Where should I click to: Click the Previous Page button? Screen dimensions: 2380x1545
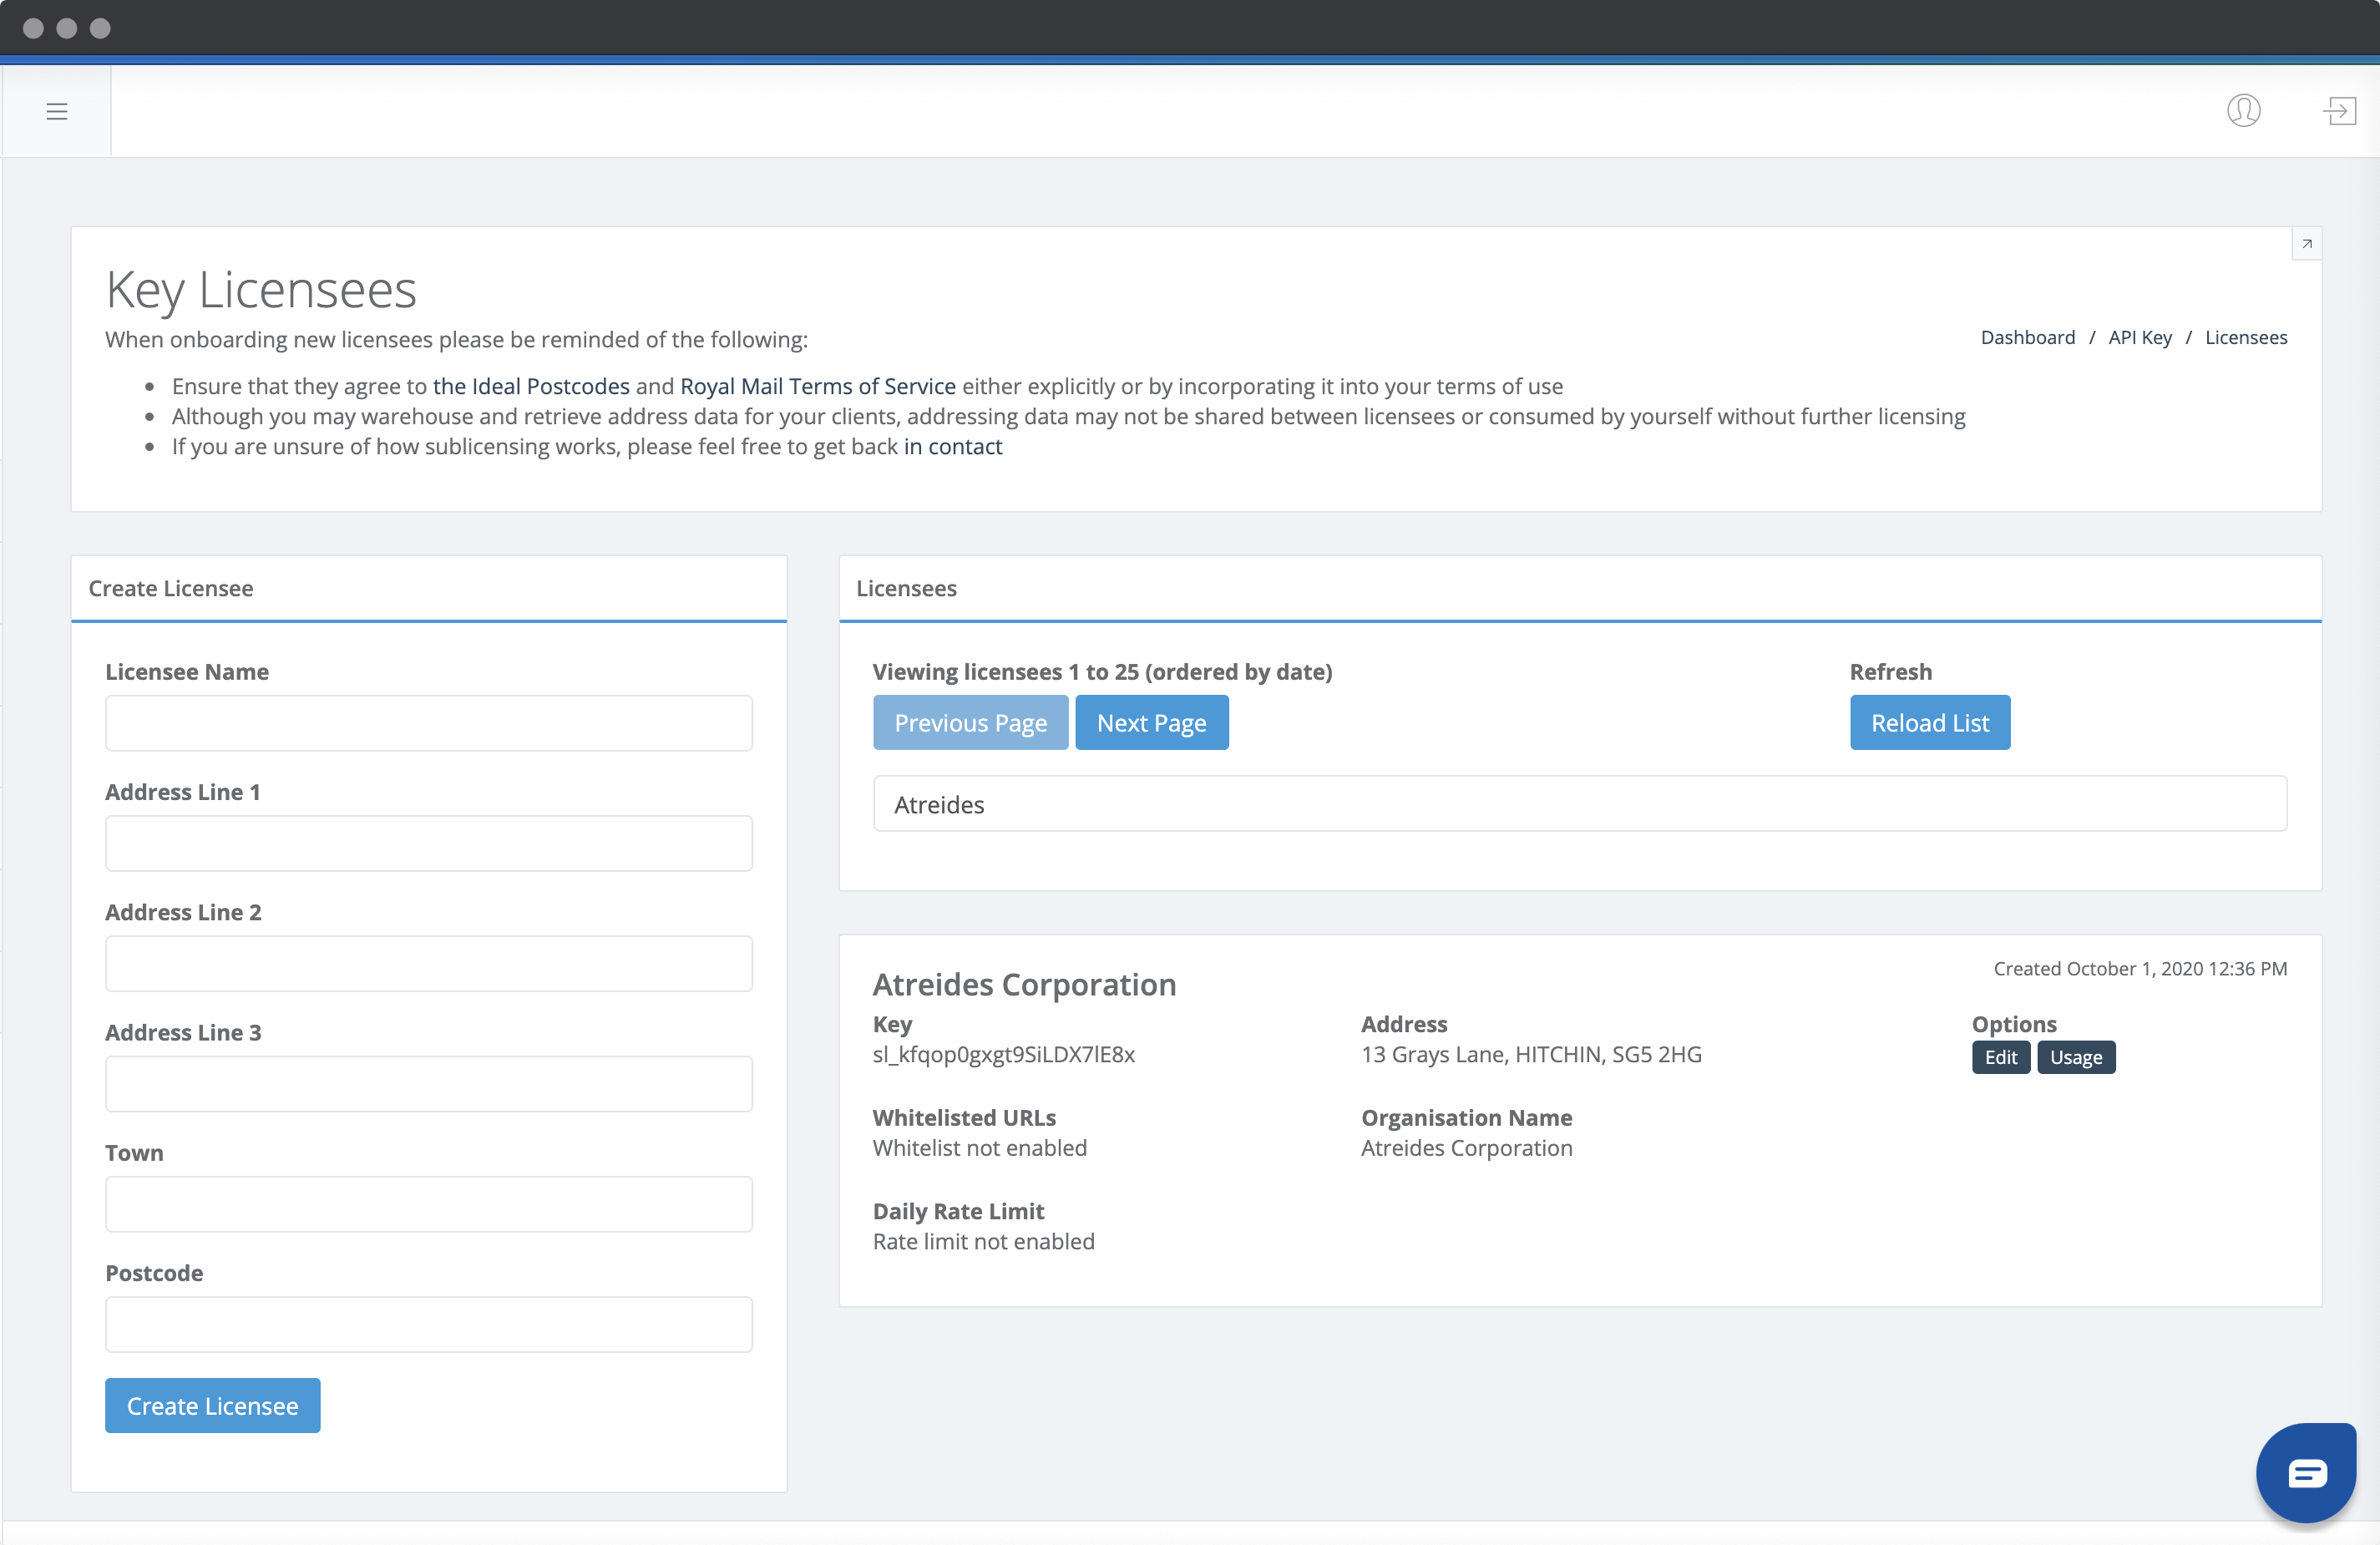point(970,723)
